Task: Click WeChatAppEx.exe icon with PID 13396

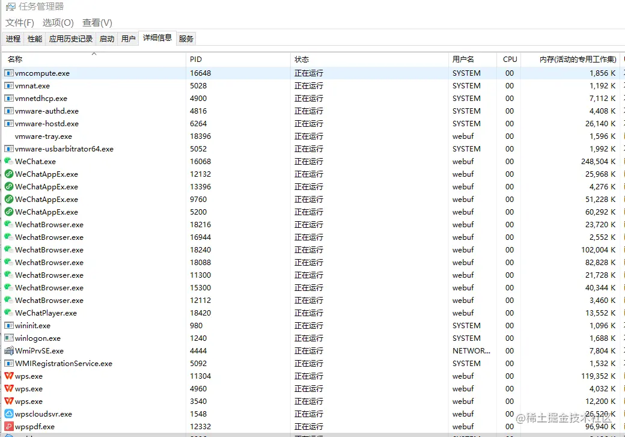Action: [9, 186]
